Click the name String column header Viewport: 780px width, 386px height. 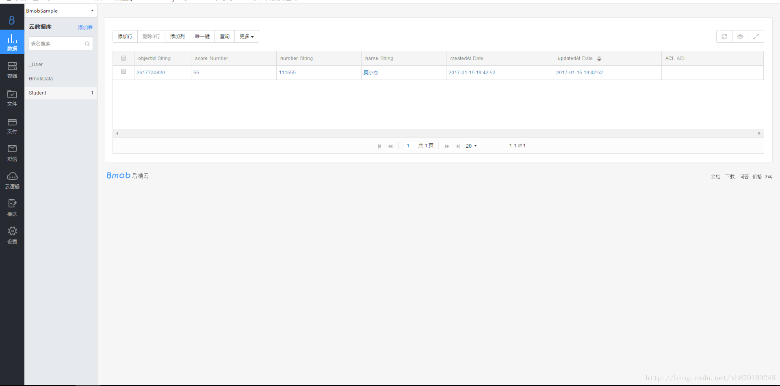point(404,58)
